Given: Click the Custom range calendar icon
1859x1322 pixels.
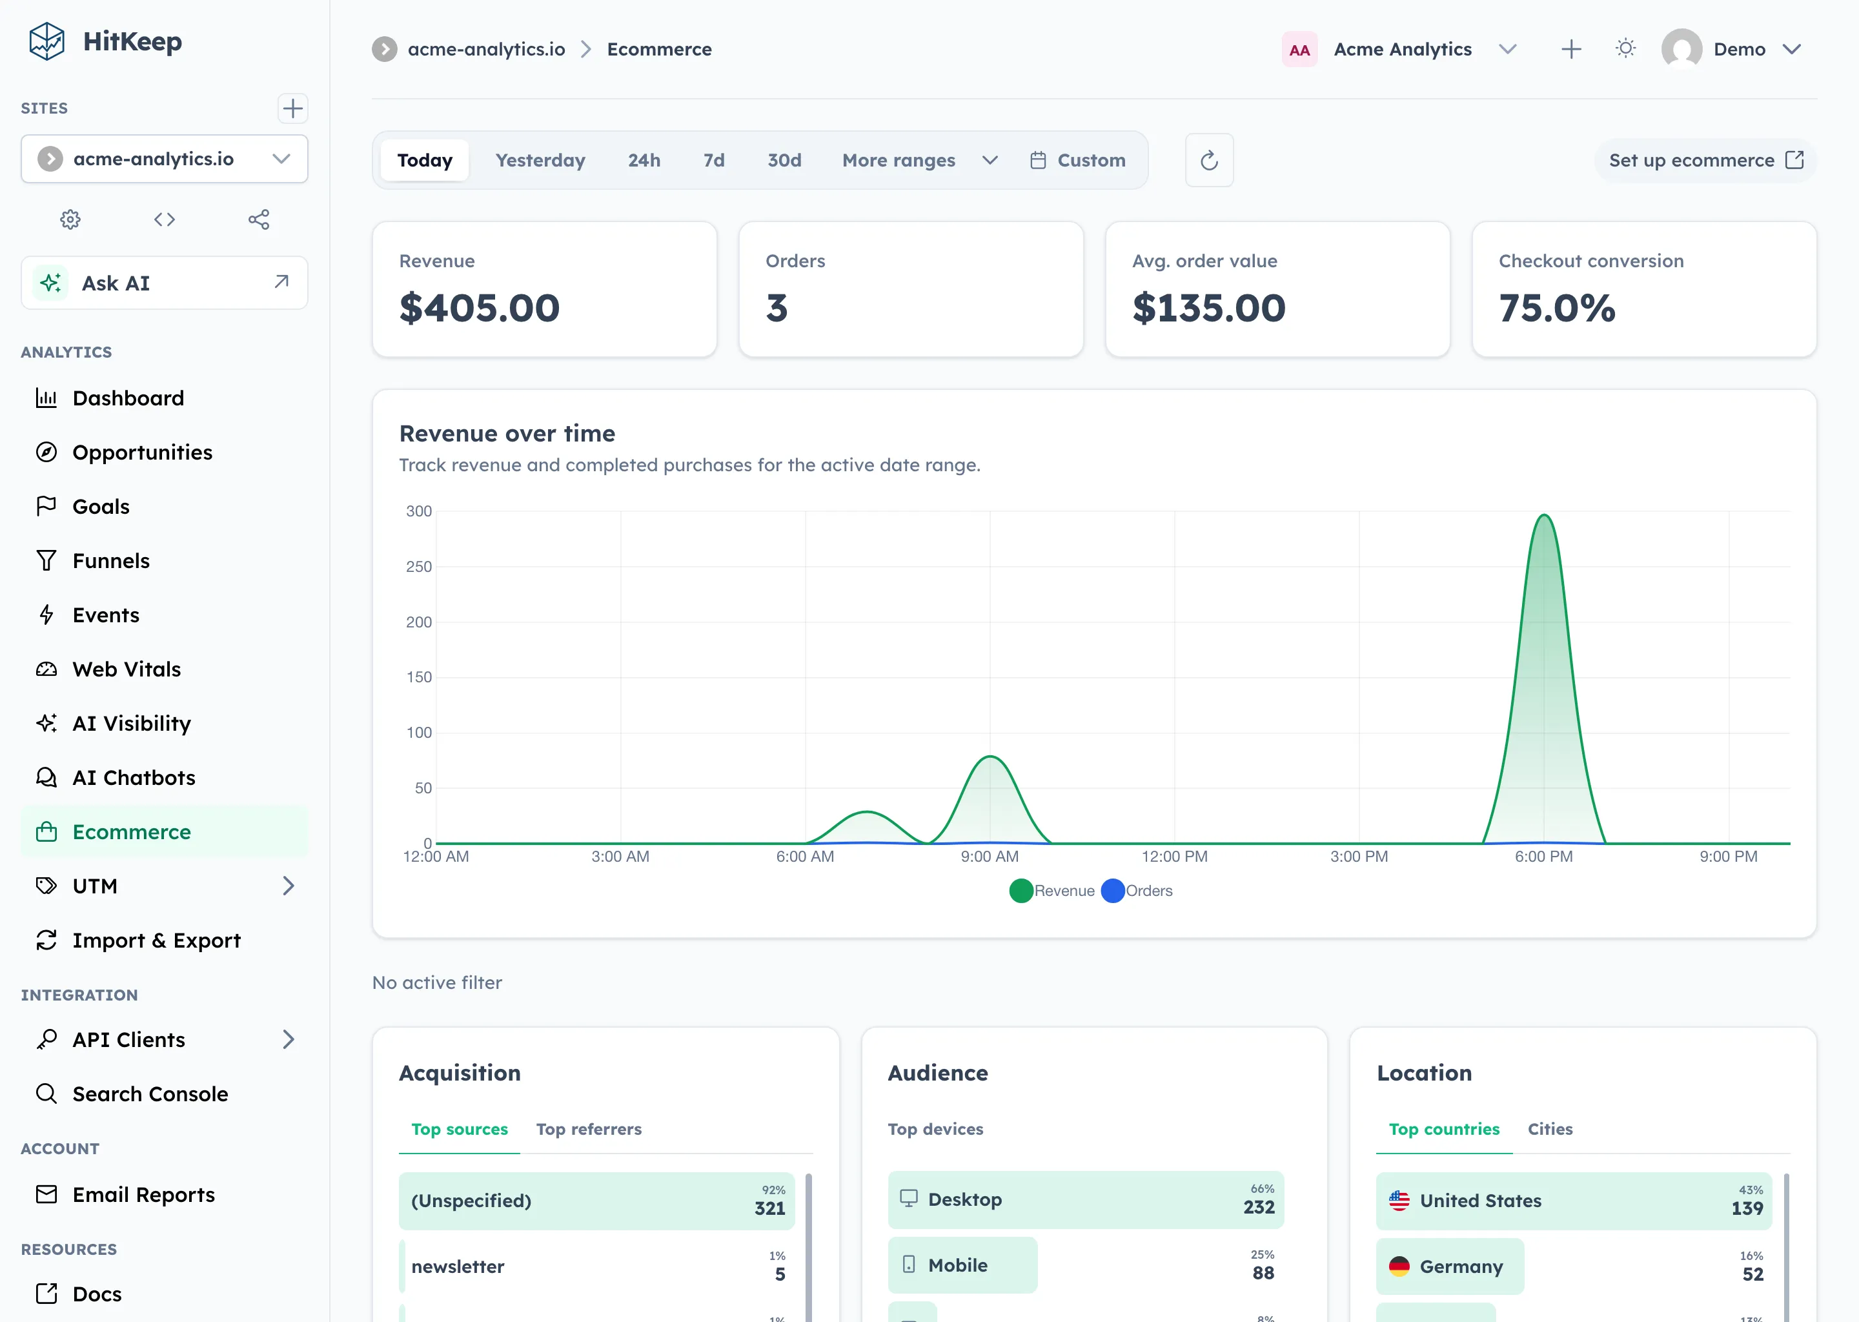Looking at the screenshot, I should point(1038,160).
